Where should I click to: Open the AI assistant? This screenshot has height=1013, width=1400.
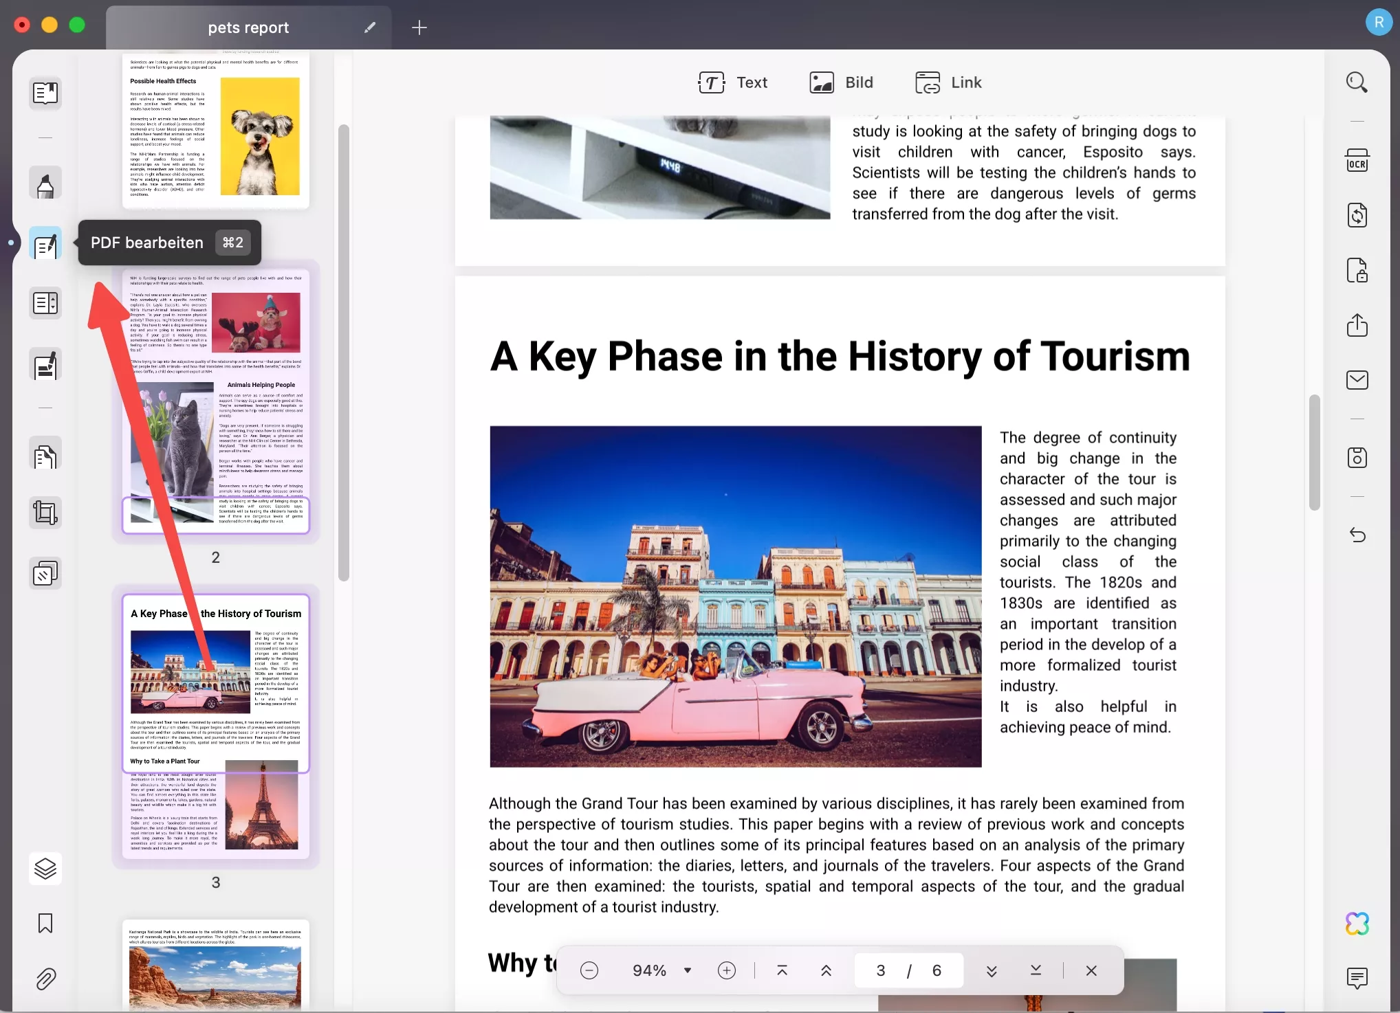click(1357, 923)
